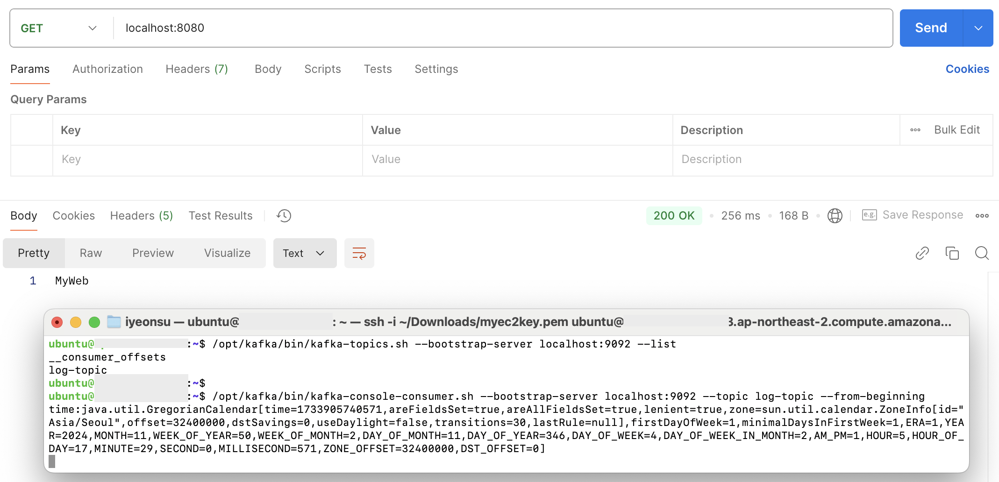Open the Test Results tab
Viewport: 999px width, 482px height.
(221, 216)
